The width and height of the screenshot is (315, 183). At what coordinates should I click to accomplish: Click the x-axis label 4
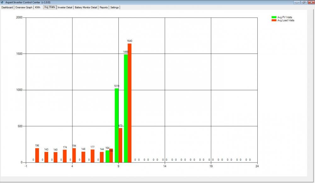(72, 166)
